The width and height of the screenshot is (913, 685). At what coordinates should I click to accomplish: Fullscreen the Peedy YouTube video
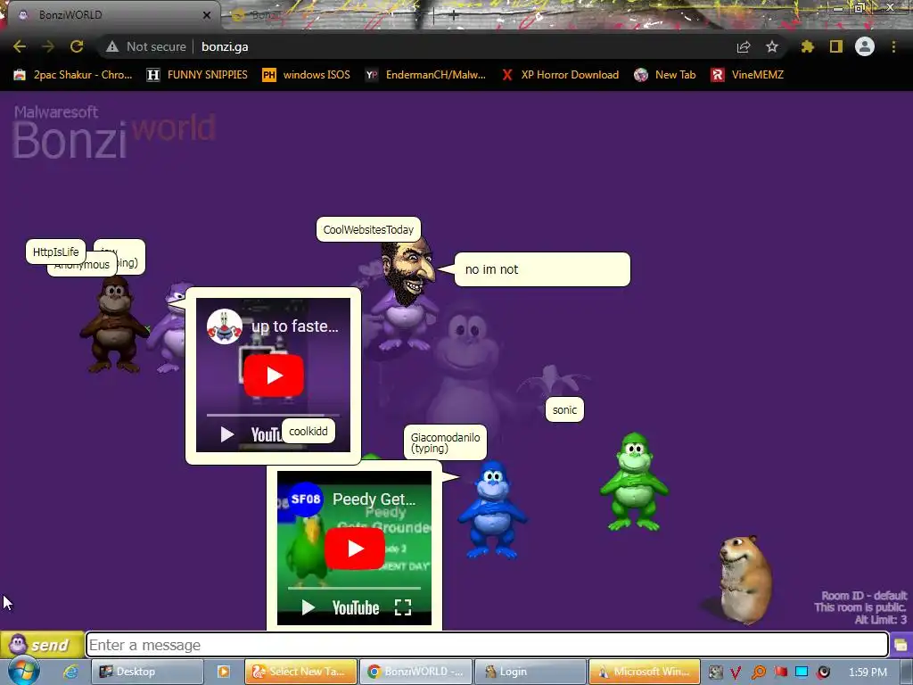403,607
